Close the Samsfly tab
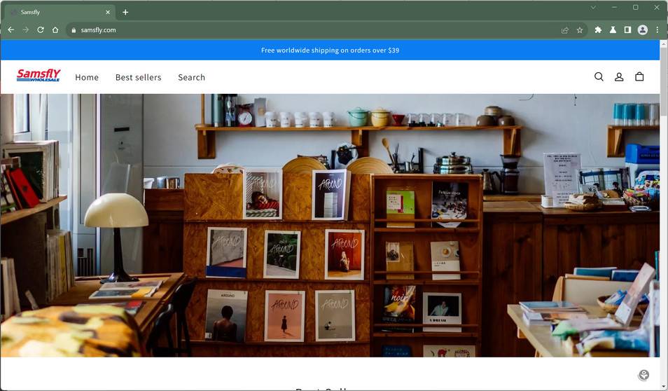 (x=108, y=13)
